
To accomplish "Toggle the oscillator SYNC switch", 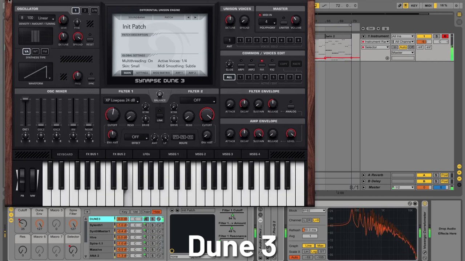I will [91, 78].
